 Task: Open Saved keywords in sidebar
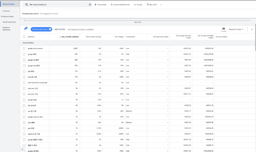click(x=9, y=22)
